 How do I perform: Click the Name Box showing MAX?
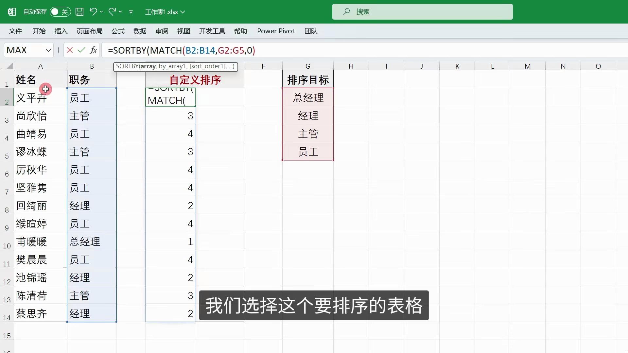pyautogui.click(x=25, y=50)
